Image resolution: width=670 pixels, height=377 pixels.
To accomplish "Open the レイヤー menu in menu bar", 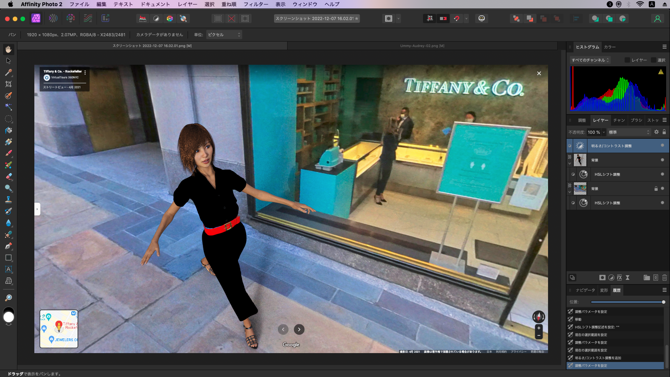I will (188, 4).
